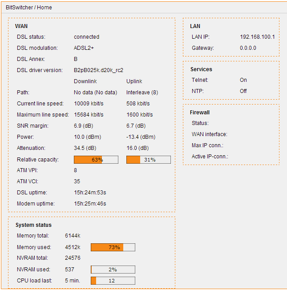Select maximum uplink speed 1600 kbit/s

[x=140, y=115]
